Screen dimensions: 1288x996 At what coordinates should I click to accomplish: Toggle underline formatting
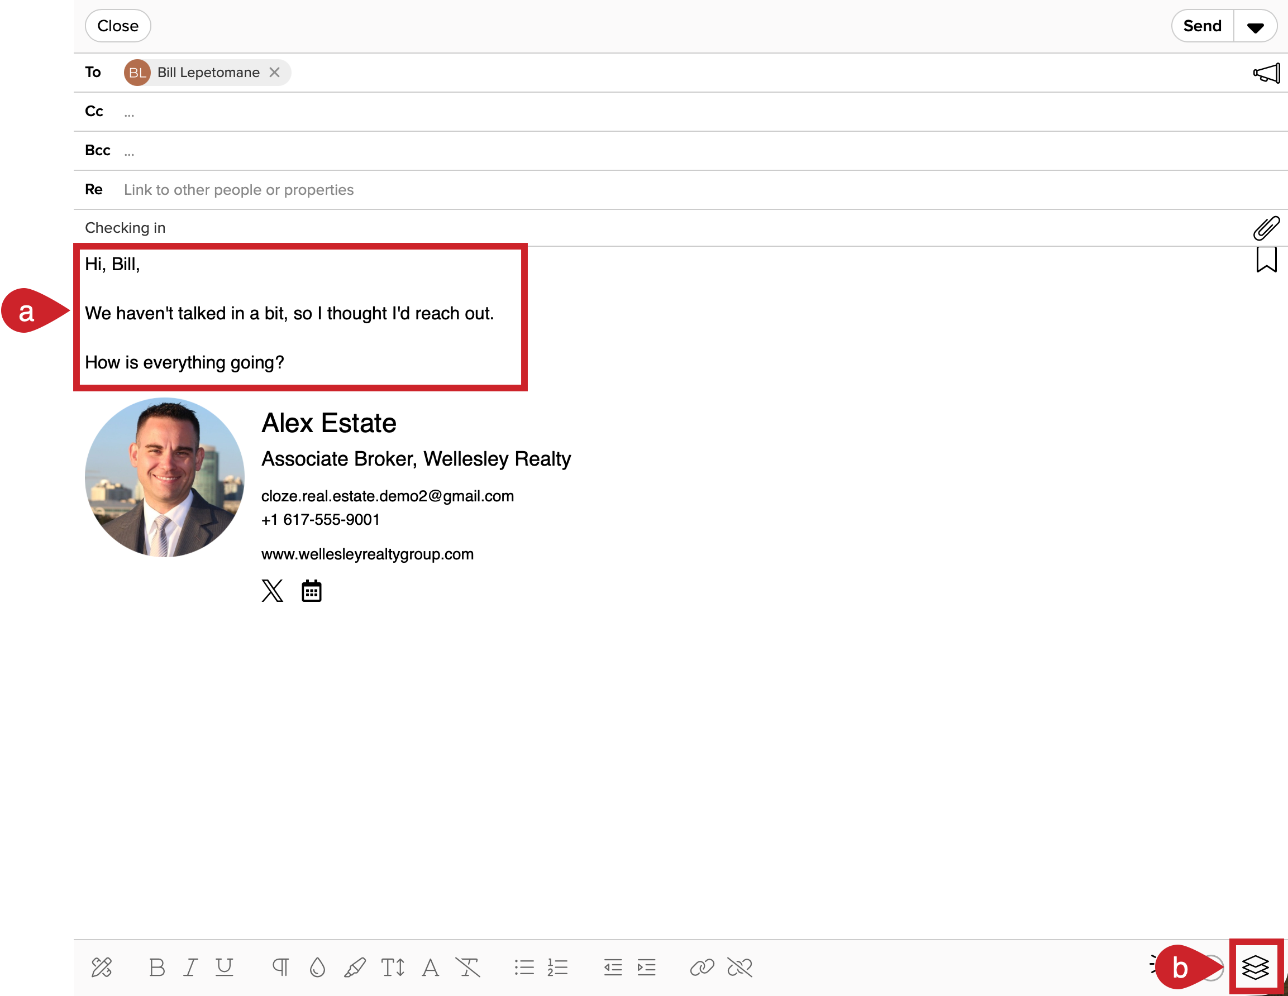pos(224,967)
